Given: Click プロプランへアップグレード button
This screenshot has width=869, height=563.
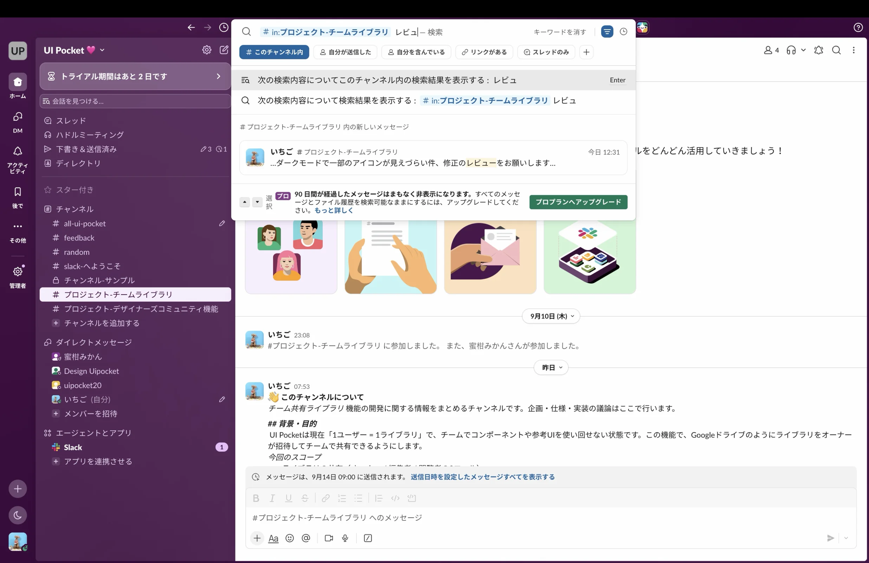Looking at the screenshot, I should click(578, 202).
